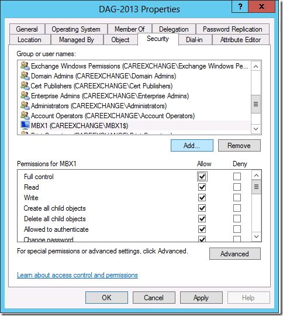This screenshot has width=283, height=316.
Task: Select Cert Publishers entry in list
Action: [x=134, y=85]
